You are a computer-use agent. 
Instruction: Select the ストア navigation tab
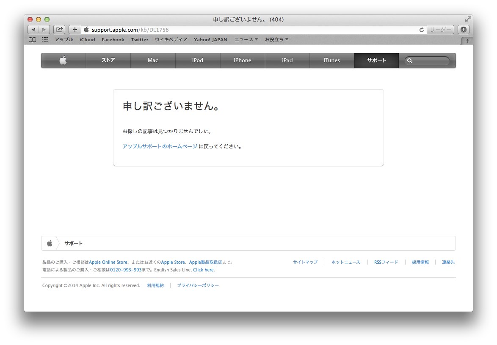[108, 60]
